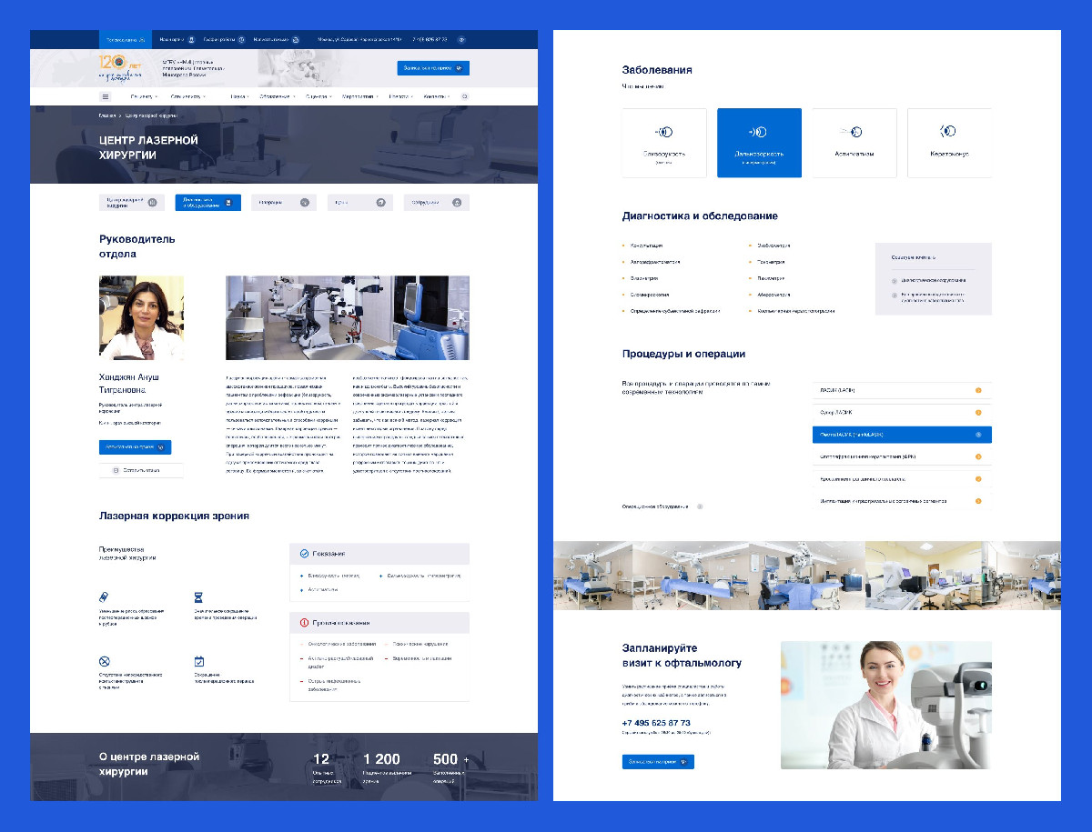Image resolution: width=1092 pixels, height=832 pixels.
Task: Click the Главная breadcrumb link
Action: point(107,116)
